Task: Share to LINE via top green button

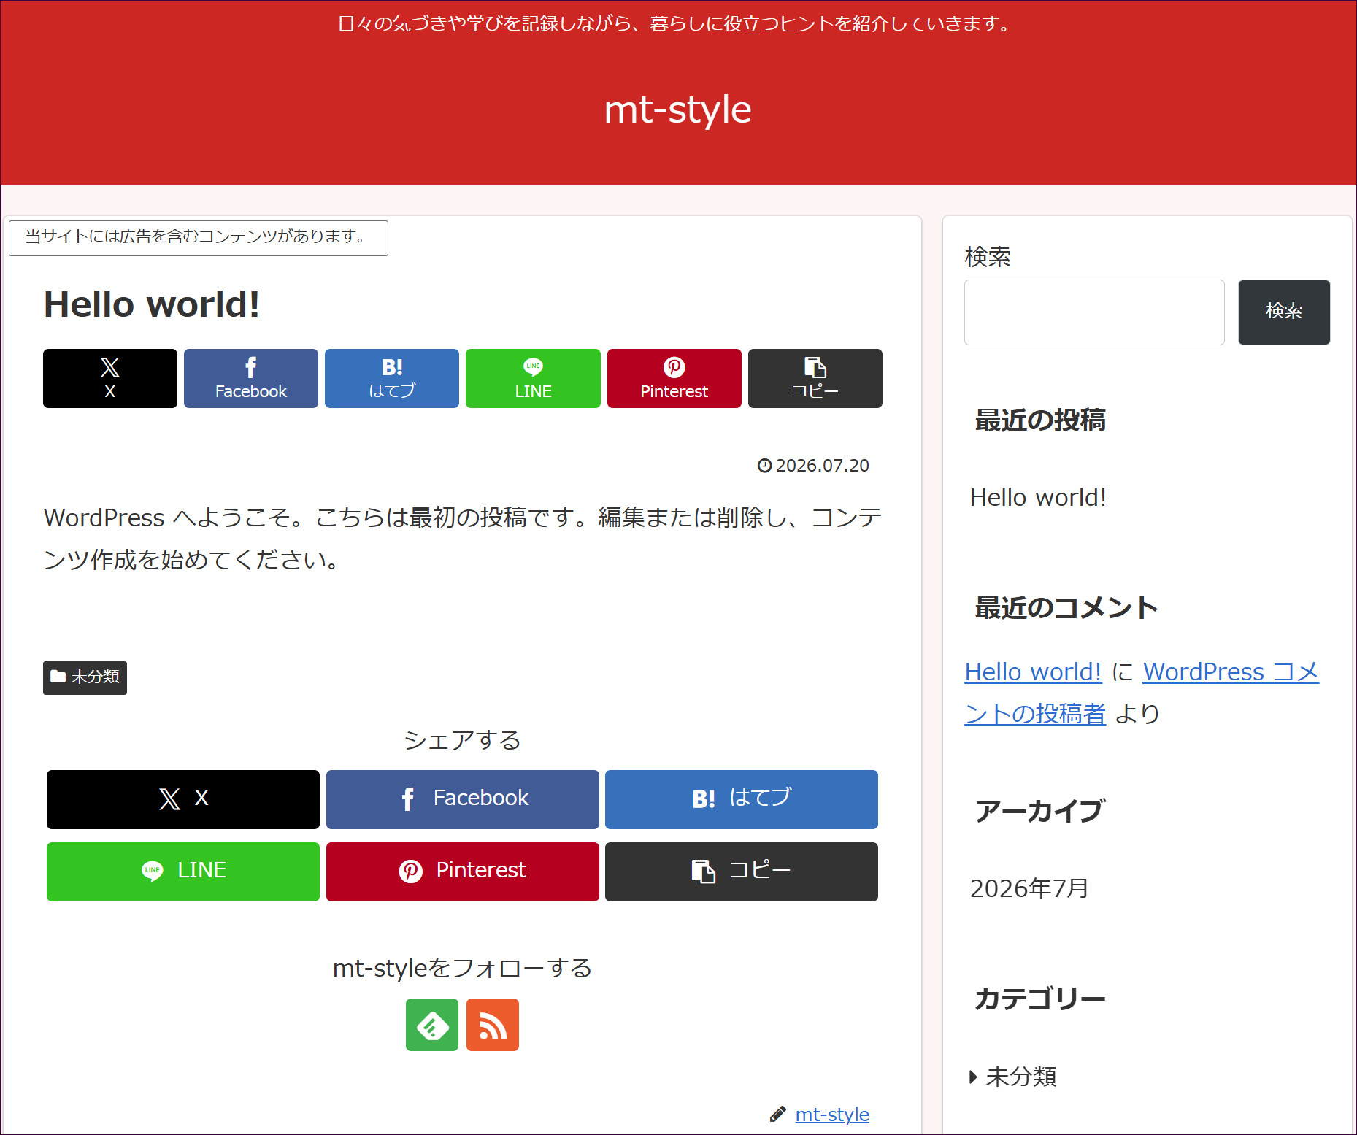Action: 533,378
